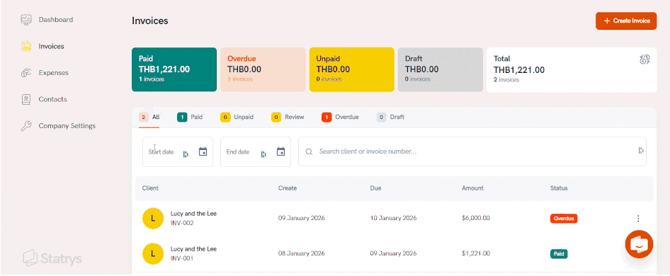Viewport: 670px width, 276px height.
Task: Click the Company Settings wrench icon
Action: pyautogui.click(x=26, y=126)
